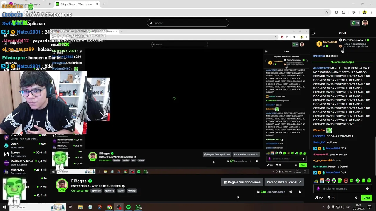The height and width of the screenshot is (211, 376).
Task: Click the elbegs tag
Action: click(x=132, y=191)
